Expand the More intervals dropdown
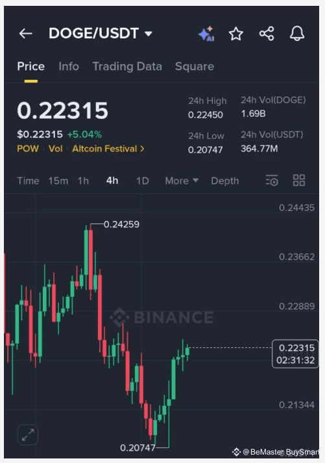 pyautogui.click(x=182, y=181)
